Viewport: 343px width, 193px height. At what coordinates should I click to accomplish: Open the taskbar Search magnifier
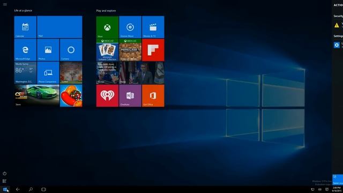point(31,189)
